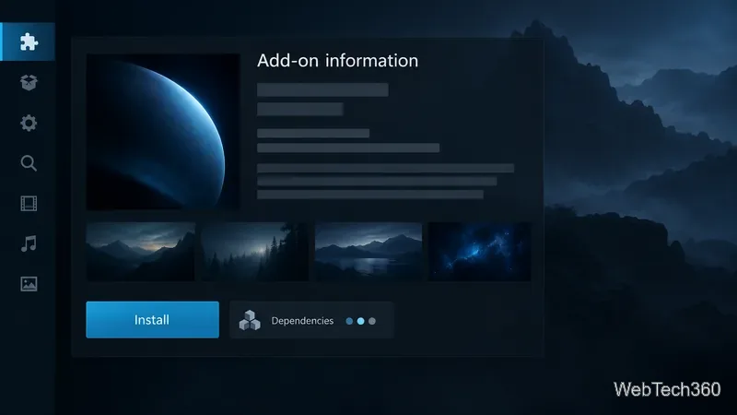Viewport: 737px width, 415px height.
Task: Select the middle bright dependency dot
Action: click(360, 321)
